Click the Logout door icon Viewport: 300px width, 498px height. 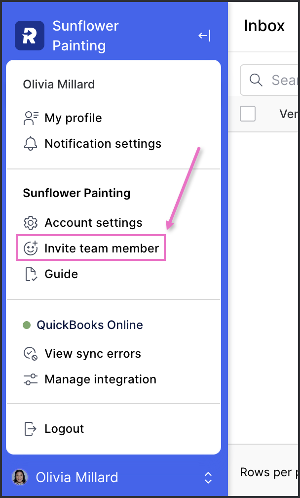[31, 429]
